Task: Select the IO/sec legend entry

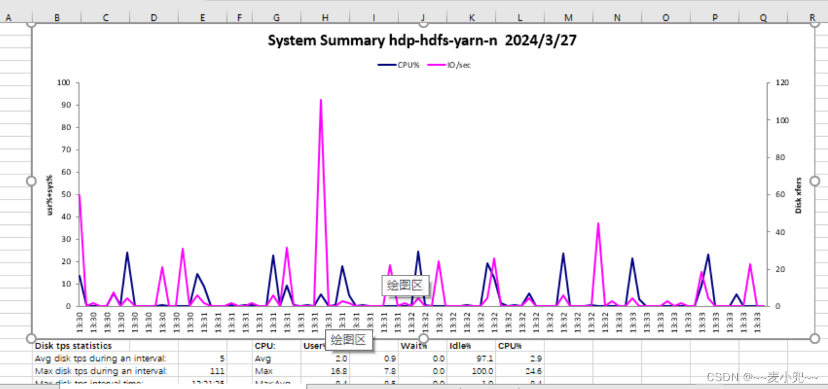Action: pos(448,65)
